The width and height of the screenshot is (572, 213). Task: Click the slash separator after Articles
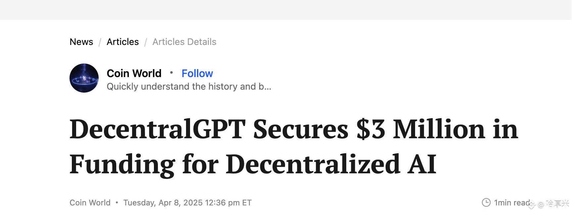146,42
